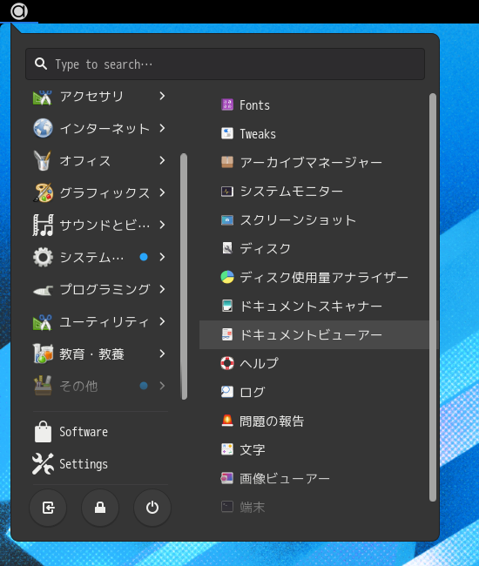
Task: Click the lock screen button
Action: coord(100,508)
